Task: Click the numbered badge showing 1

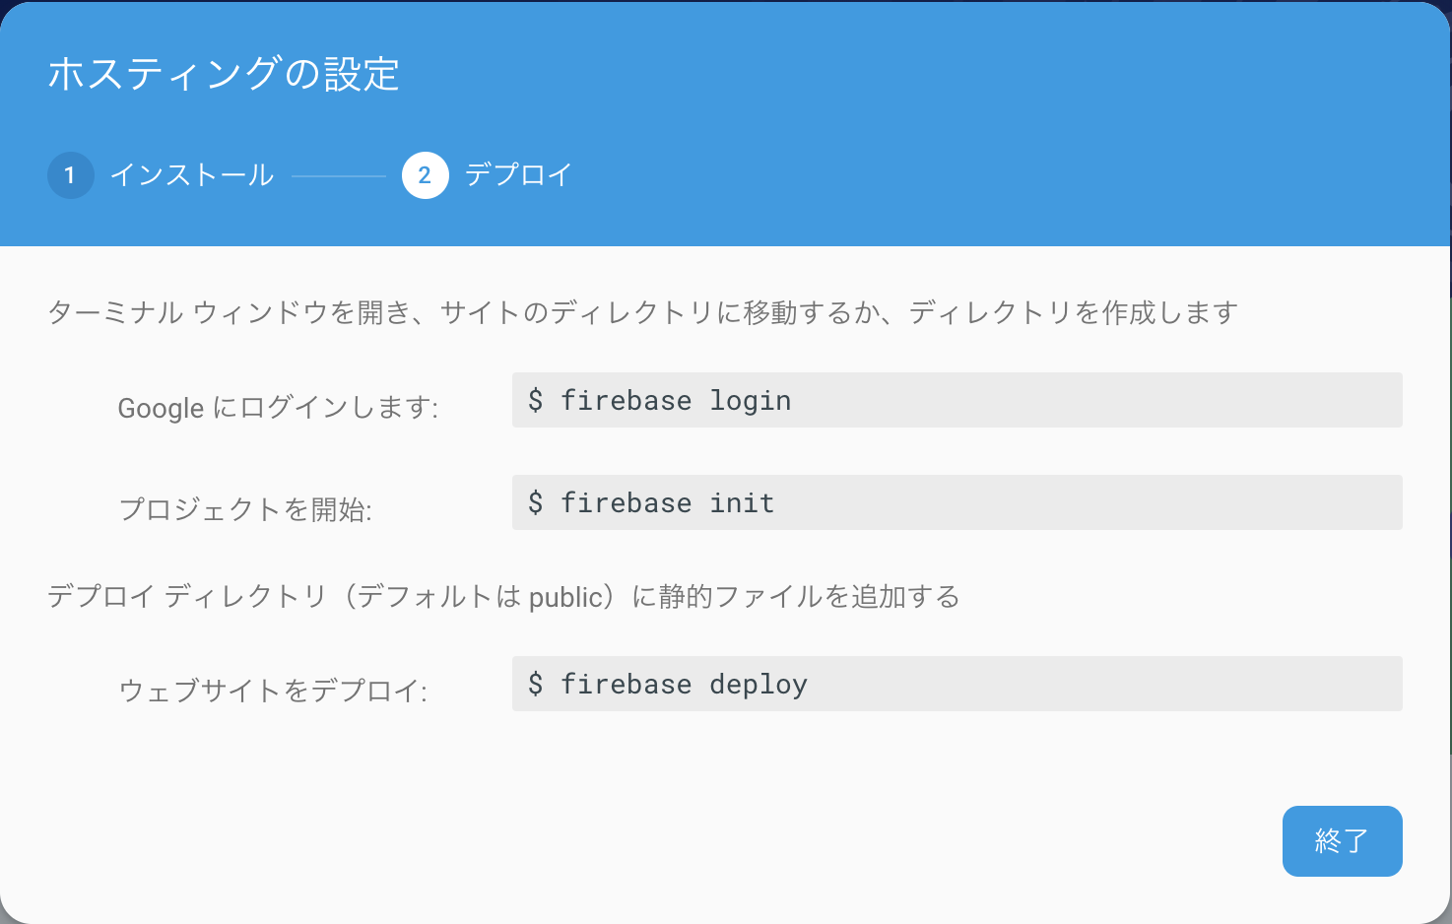Action: pyautogui.click(x=70, y=174)
